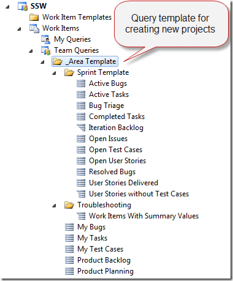Click the My Tasks query icon
Viewport: 233px width, 281px height.
pyautogui.click(x=69, y=238)
